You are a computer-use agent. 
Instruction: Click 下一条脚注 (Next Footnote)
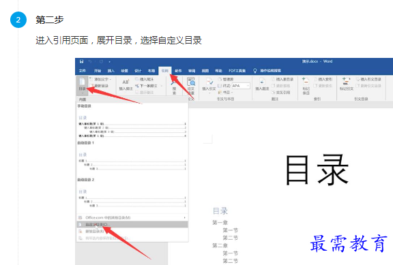147,86
